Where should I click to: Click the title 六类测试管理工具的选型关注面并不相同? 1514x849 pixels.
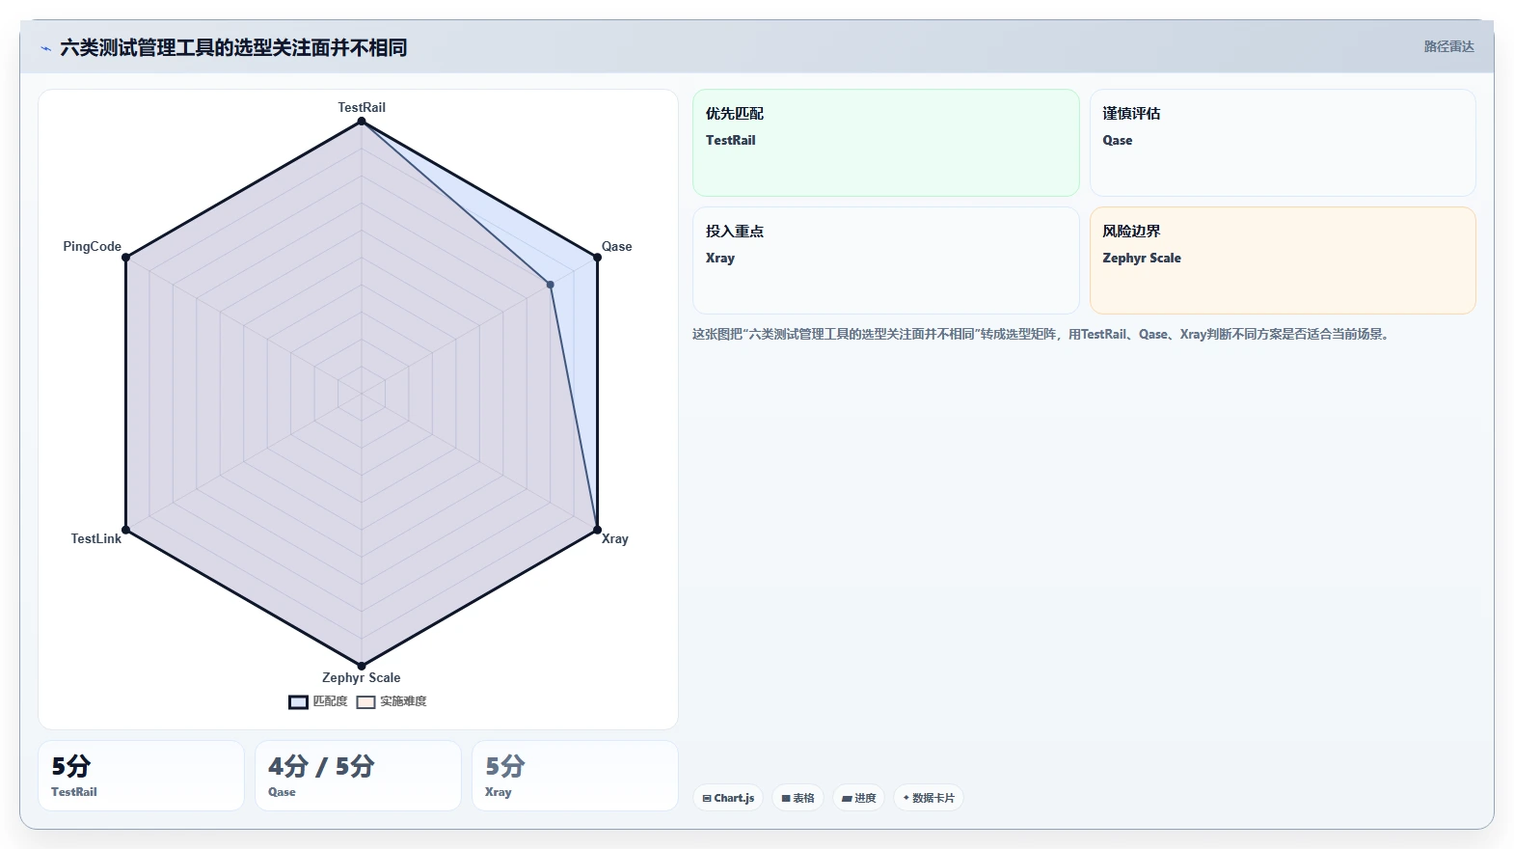(233, 48)
